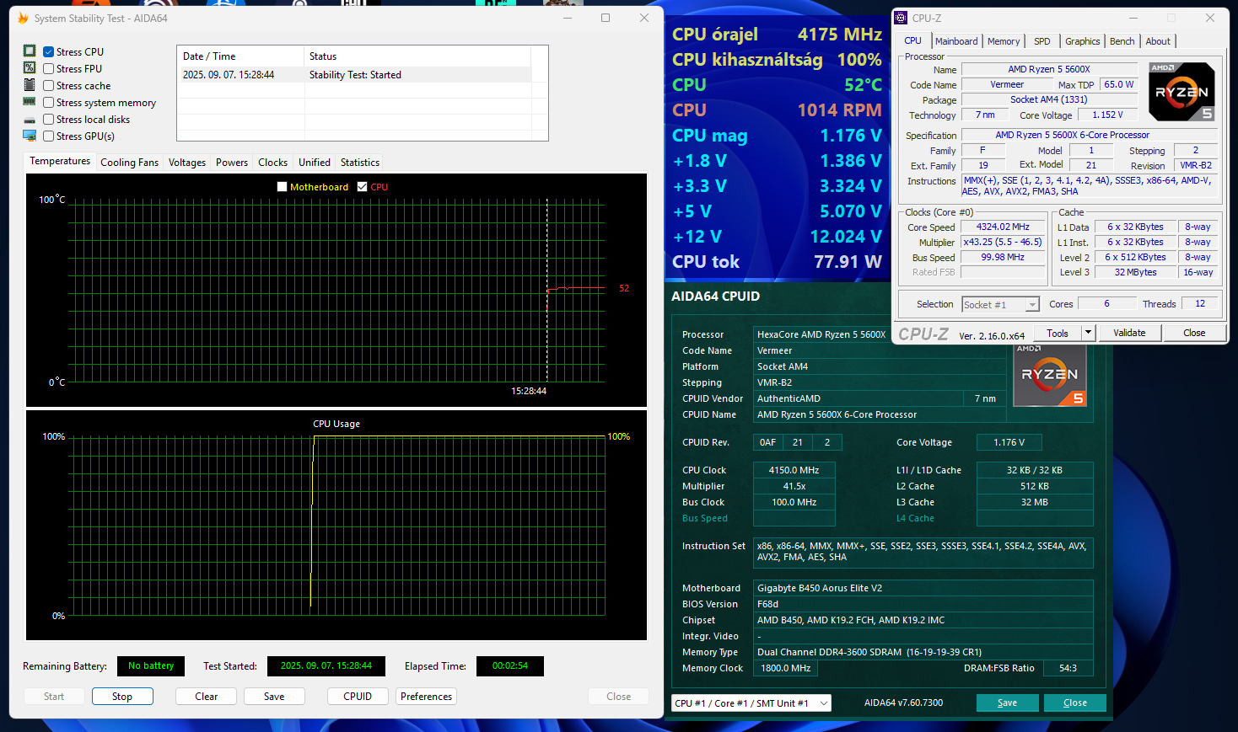The width and height of the screenshot is (1238, 732).
Task: Click the Tools button in CPU-Z
Action: pyautogui.click(x=1058, y=333)
